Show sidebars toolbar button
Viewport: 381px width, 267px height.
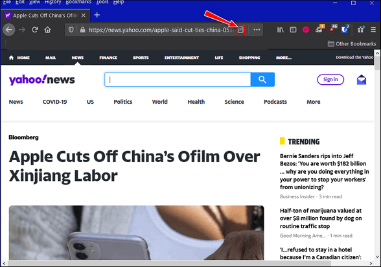pos(293,30)
